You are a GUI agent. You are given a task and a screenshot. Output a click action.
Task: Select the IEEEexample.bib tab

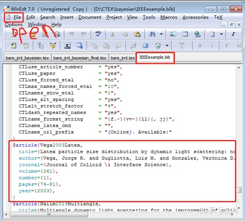[x=155, y=57]
